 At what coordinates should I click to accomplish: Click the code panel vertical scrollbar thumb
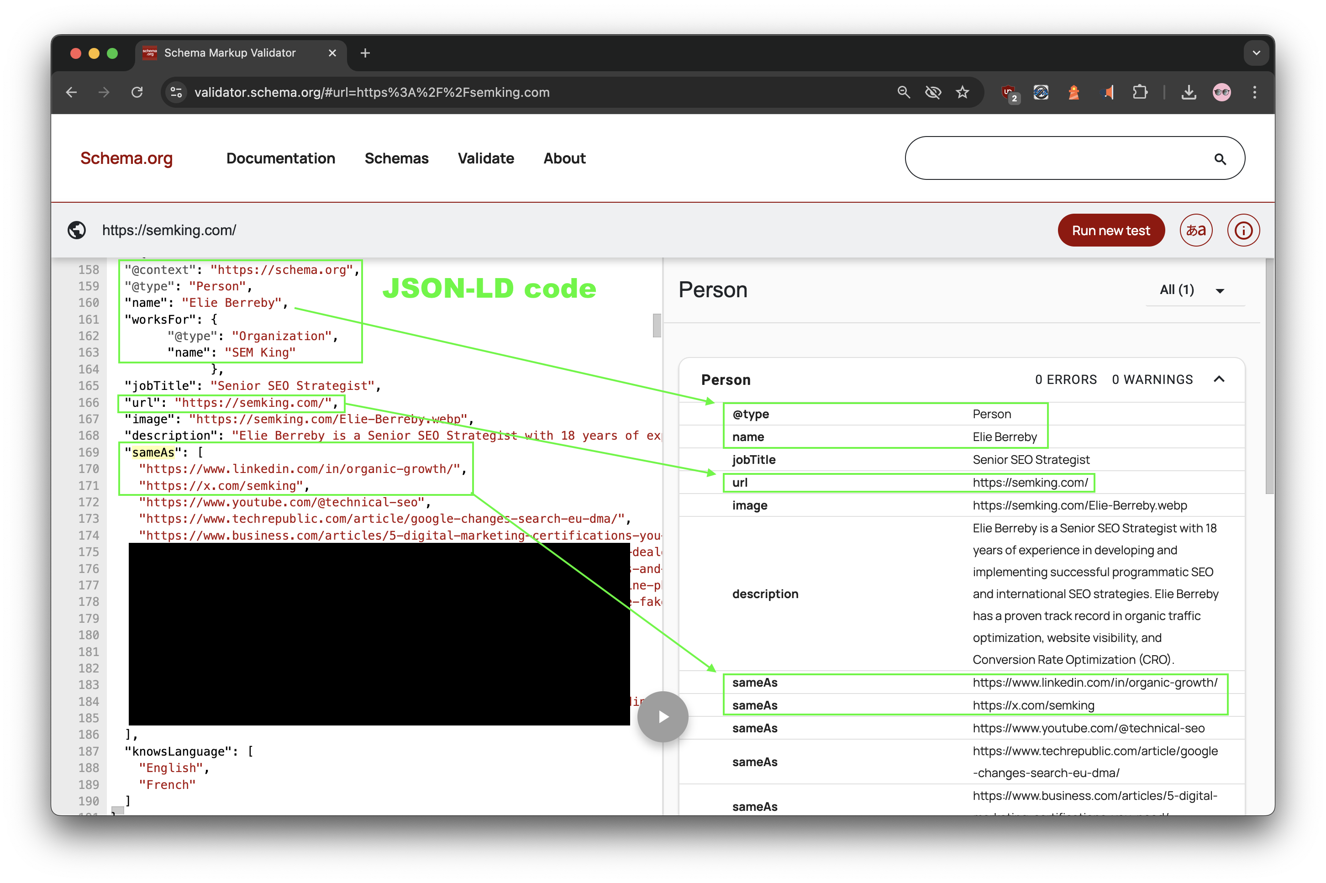[x=657, y=326]
